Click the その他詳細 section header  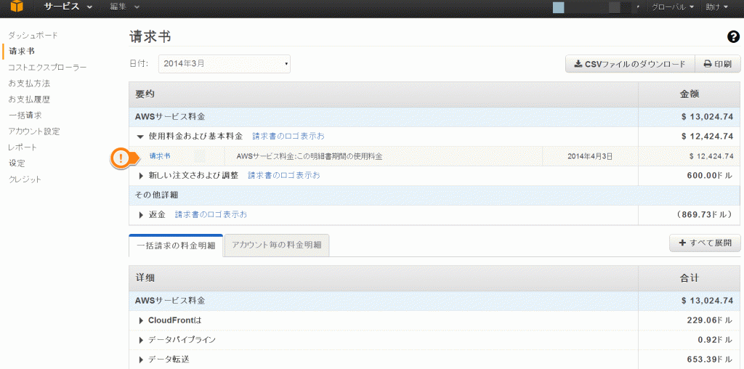coord(157,195)
